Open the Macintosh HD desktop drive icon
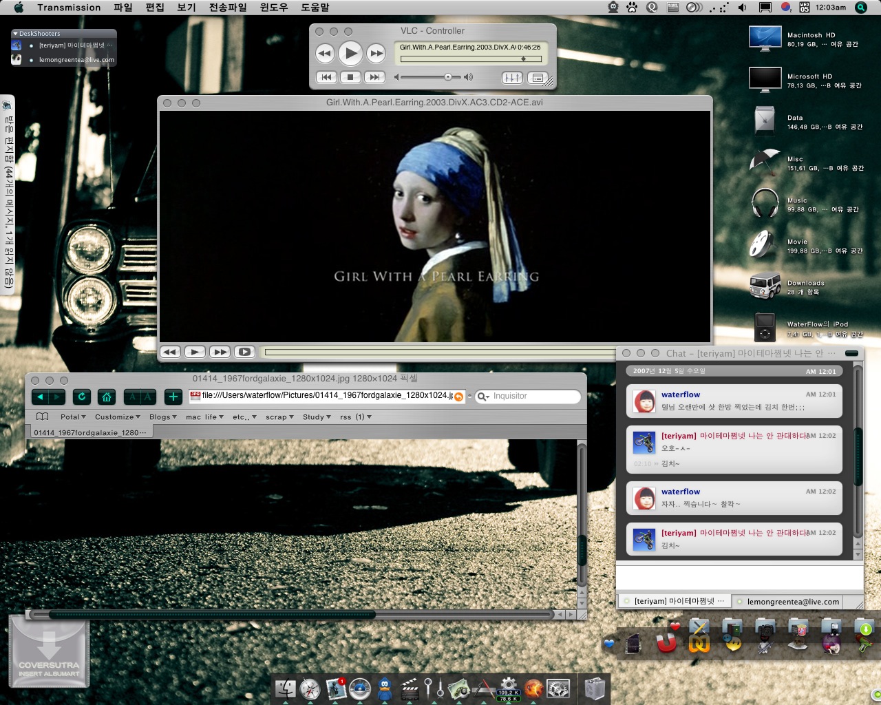 765,39
